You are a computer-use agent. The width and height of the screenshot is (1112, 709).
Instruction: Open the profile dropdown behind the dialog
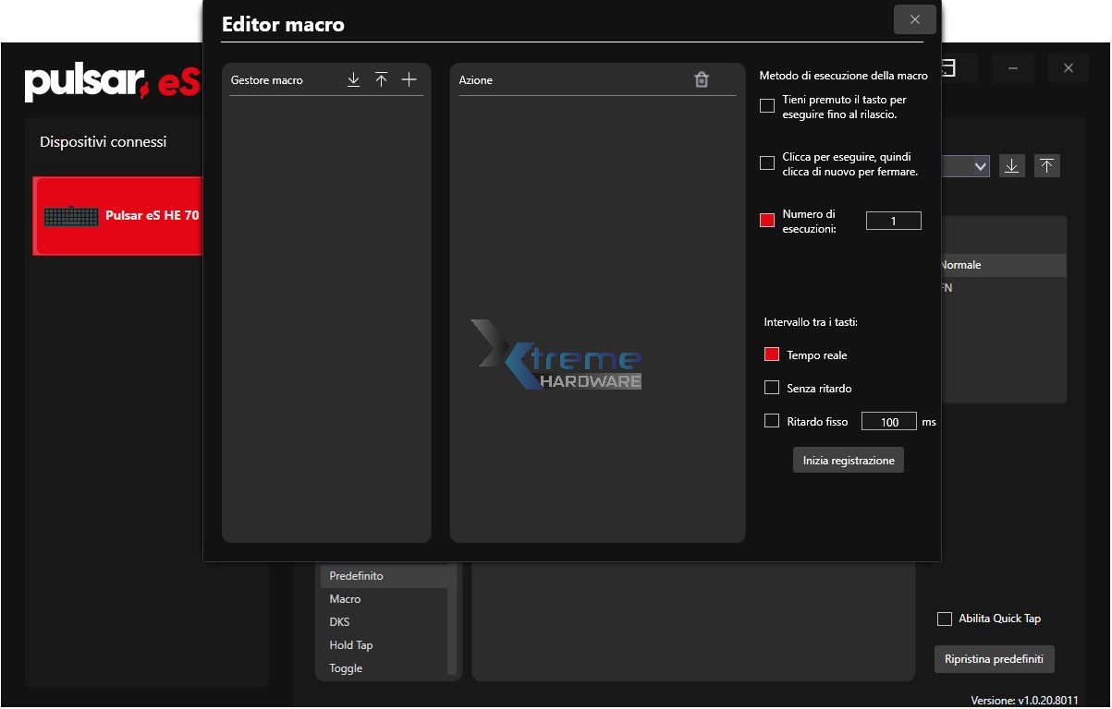(x=979, y=166)
